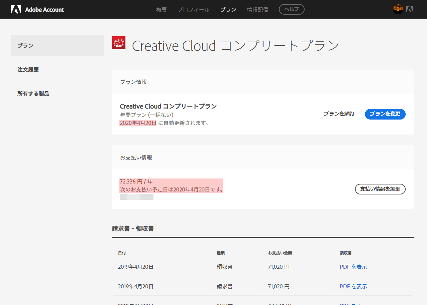
Task: Open PDF を表示 for the 請求書 row
Action: pyautogui.click(x=353, y=286)
